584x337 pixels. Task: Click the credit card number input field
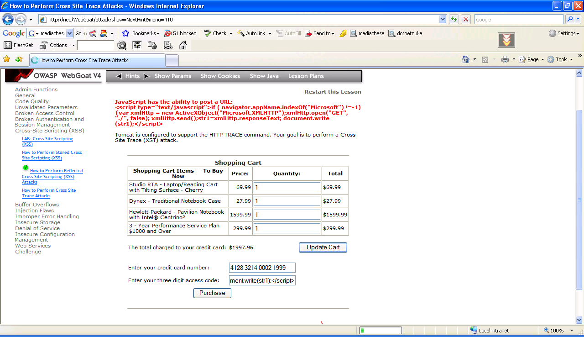point(262,268)
